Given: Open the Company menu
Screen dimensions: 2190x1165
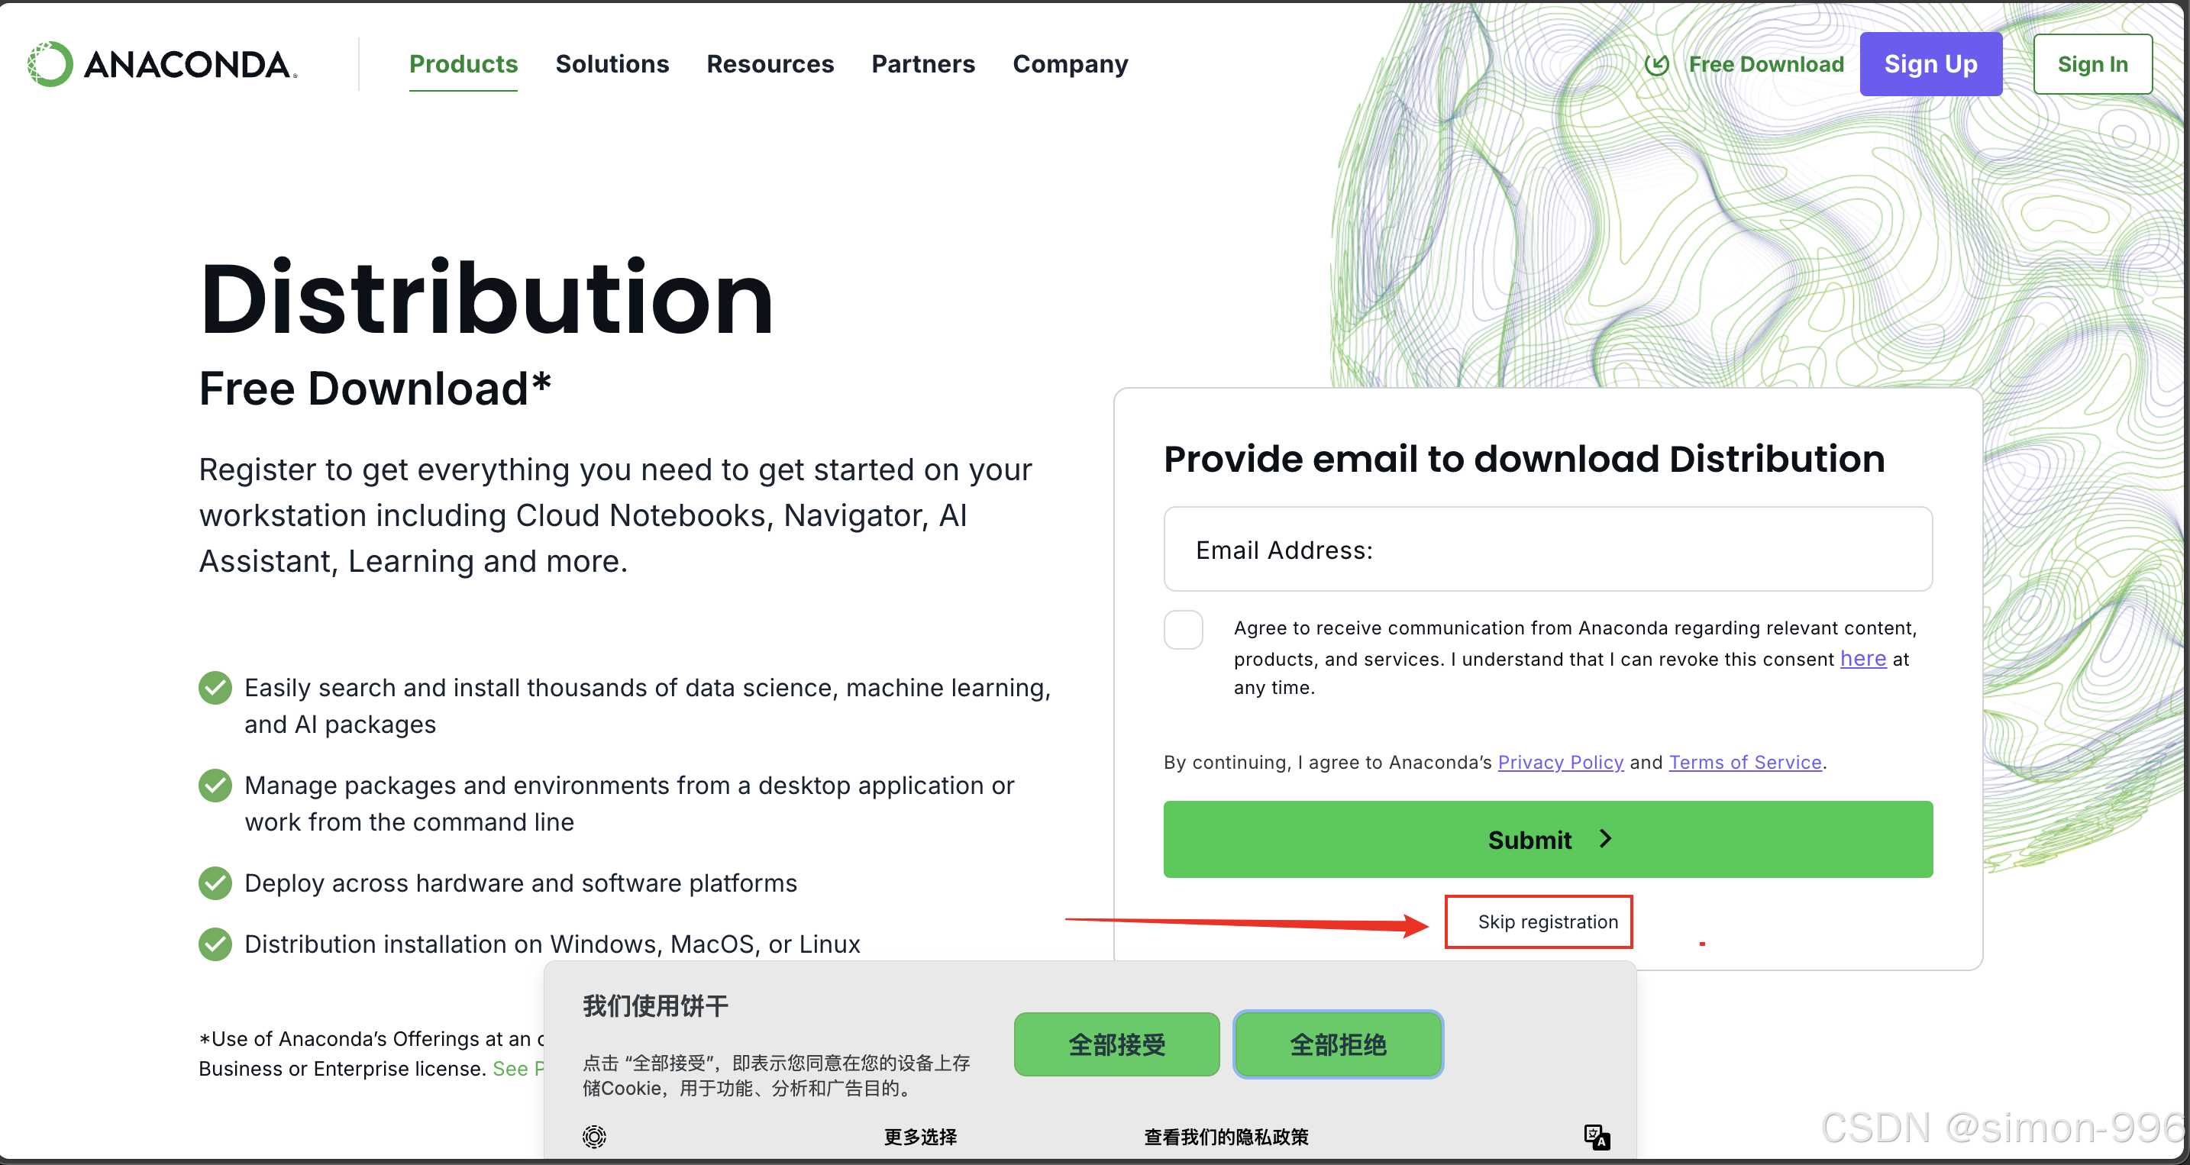Looking at the screenshot, I should coord(1071,63).
